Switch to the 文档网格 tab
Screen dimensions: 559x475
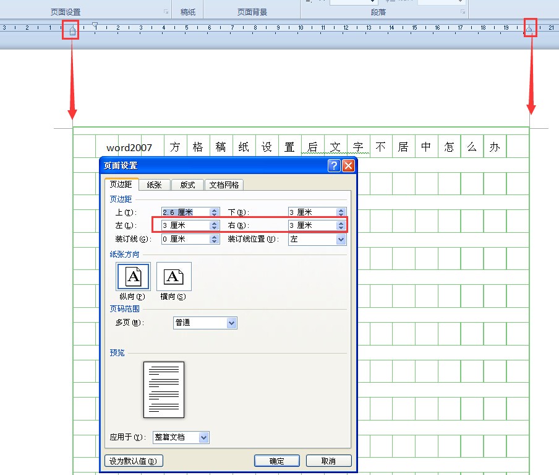click(x=224, y=185)
